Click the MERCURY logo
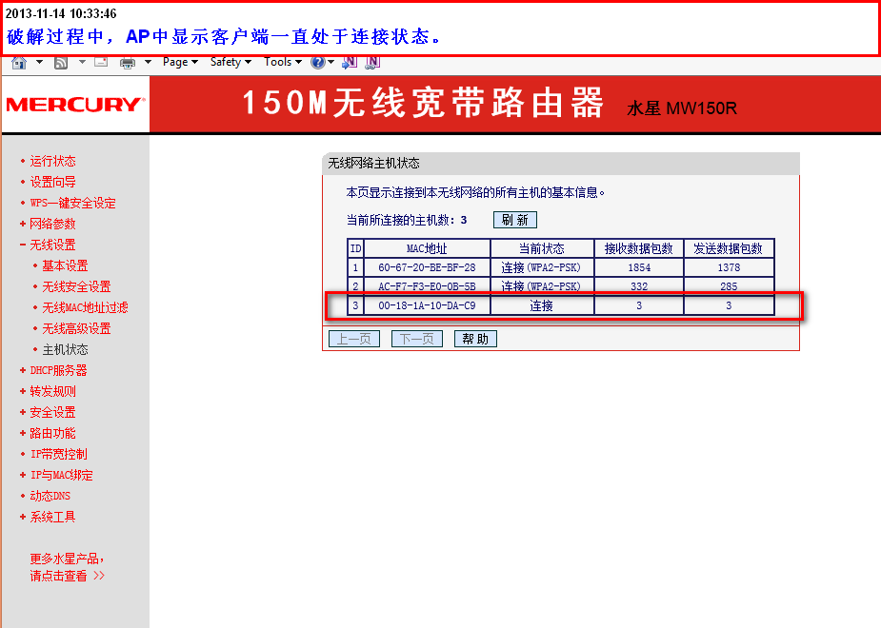The image size is (881, 628). pos(75,105)
